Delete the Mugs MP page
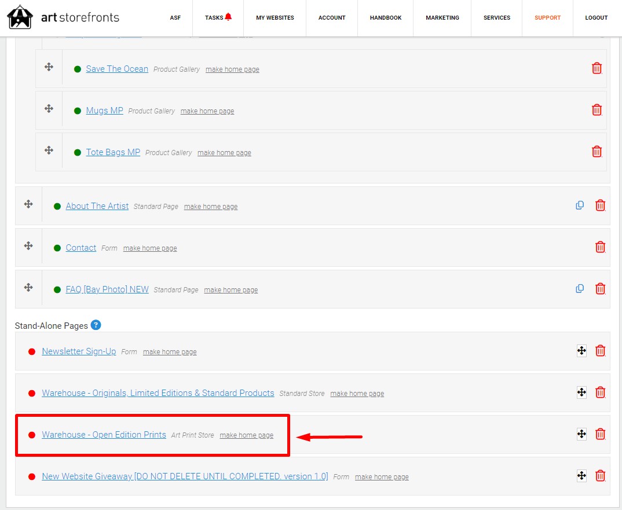Viewport: 622px width, 510px height. [x=597, y=110]
